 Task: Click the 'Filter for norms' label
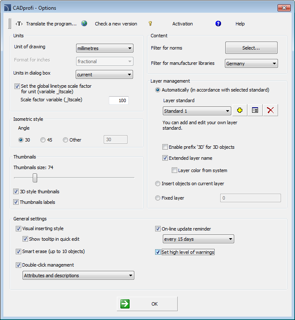167,48
